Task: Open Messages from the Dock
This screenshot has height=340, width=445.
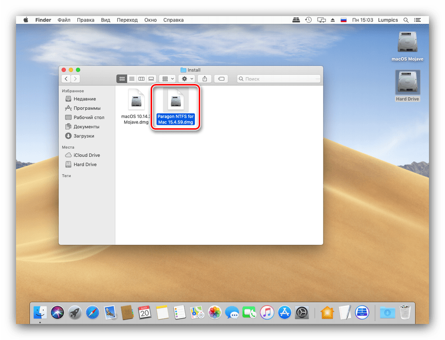Action: [x=232, y=313]
